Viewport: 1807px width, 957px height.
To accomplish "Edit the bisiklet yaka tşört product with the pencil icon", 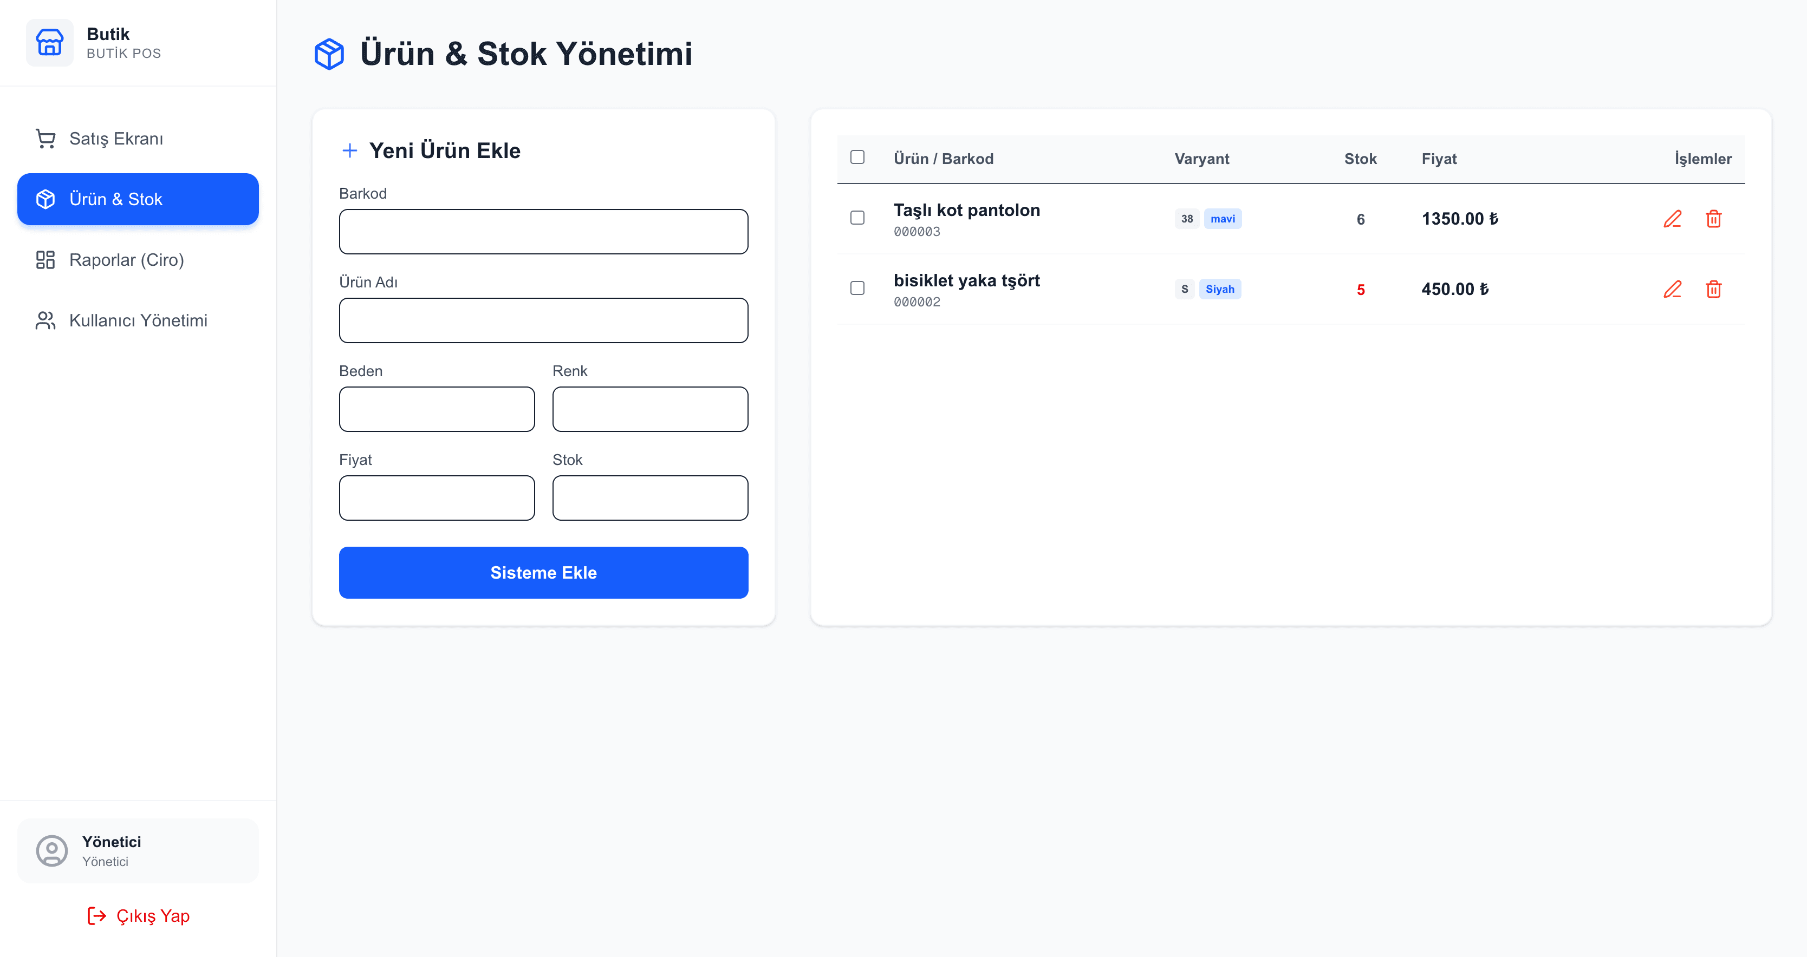I will click(x=1673, y=289).
